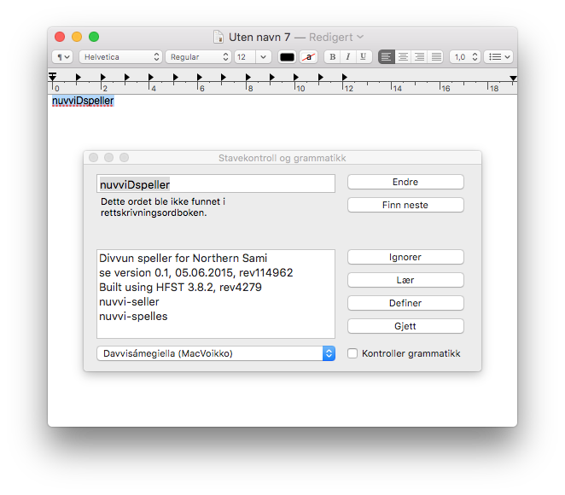Screen dimensions: 565x495
Task: Toggle underline formatting
Action: pyautogui.click(x=364, y=57)
